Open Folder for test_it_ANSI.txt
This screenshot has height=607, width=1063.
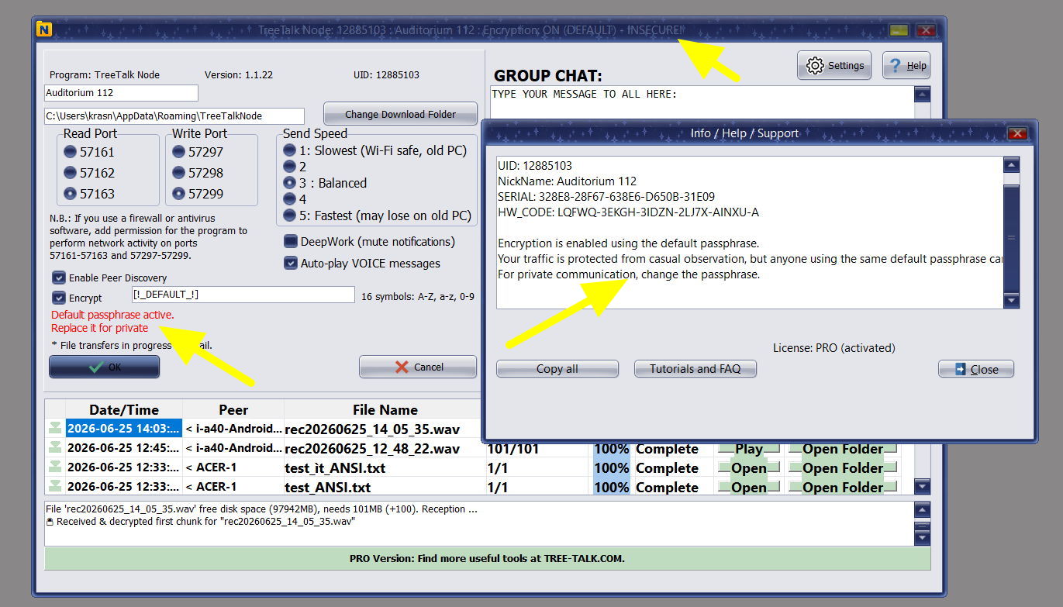(x=843, y=468)
